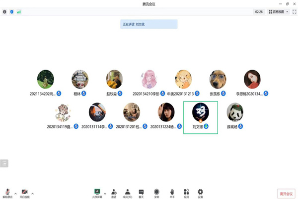The height and width of the screenshot is (199, 298).
Task: Open the Invite participants icon
Action: click(114, 194)
